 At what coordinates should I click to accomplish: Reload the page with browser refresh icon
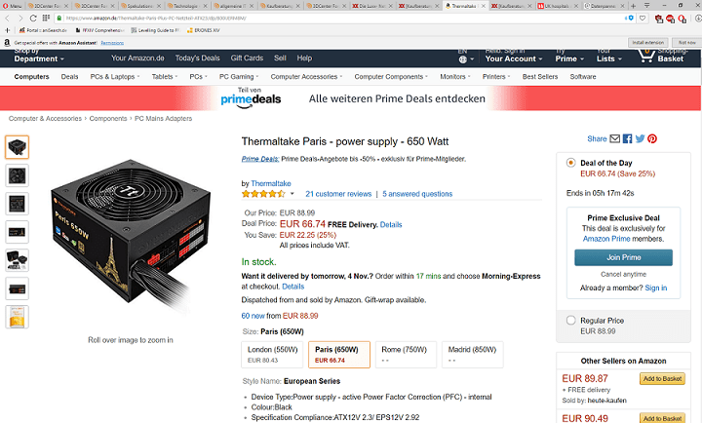(33, 18)
